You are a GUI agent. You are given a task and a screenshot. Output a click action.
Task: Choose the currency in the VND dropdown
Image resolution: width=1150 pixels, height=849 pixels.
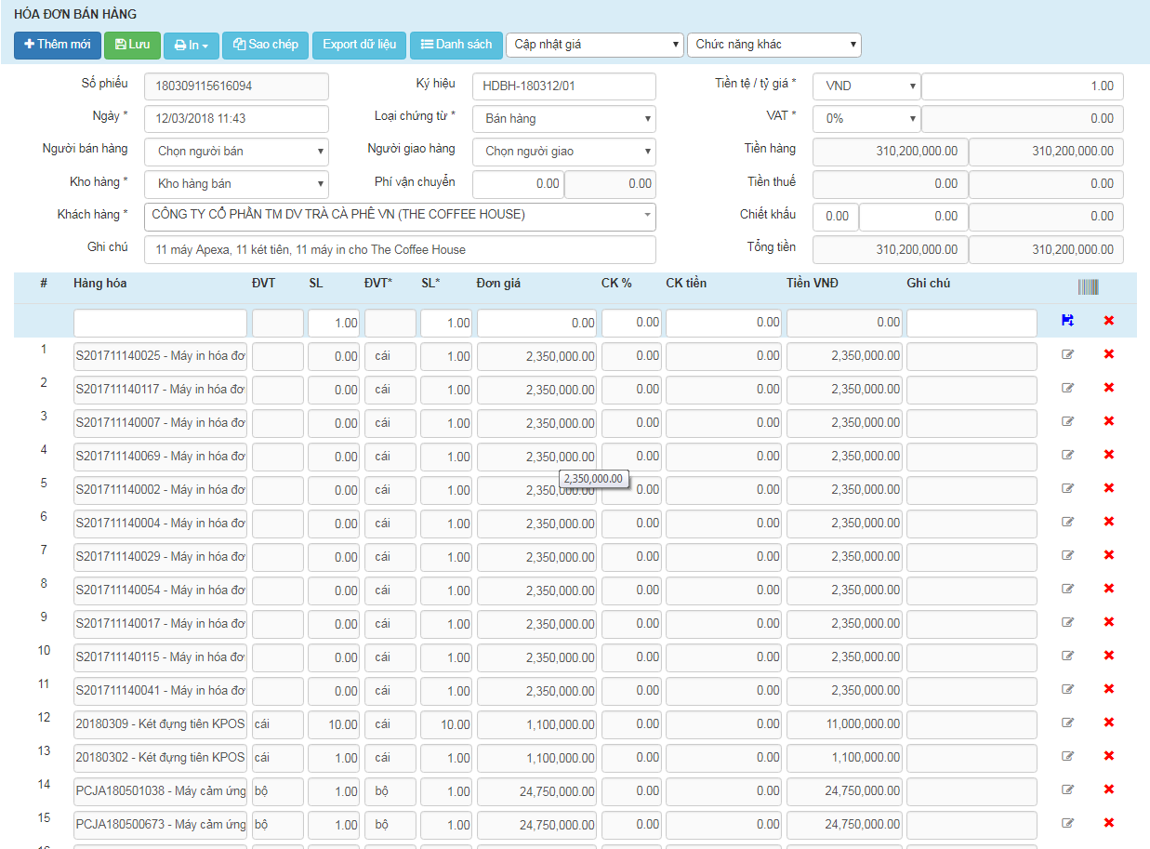point(866,86)
